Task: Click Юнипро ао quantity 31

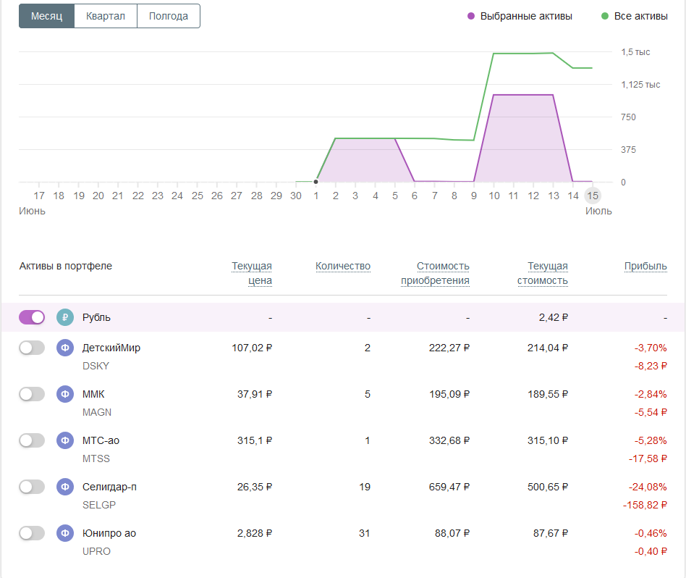Action: [x=365, y=533]
